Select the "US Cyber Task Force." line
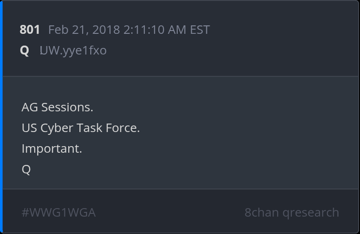360x234 pixels. 80,128
